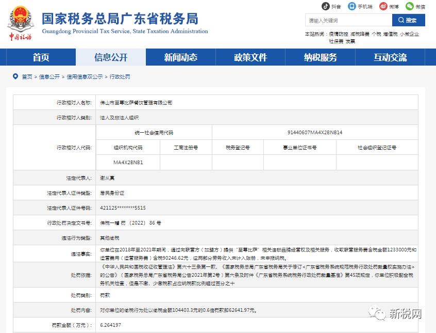436x333 pixels.
Task: Click inside the keyword search input field
Action: click(345, 20)
